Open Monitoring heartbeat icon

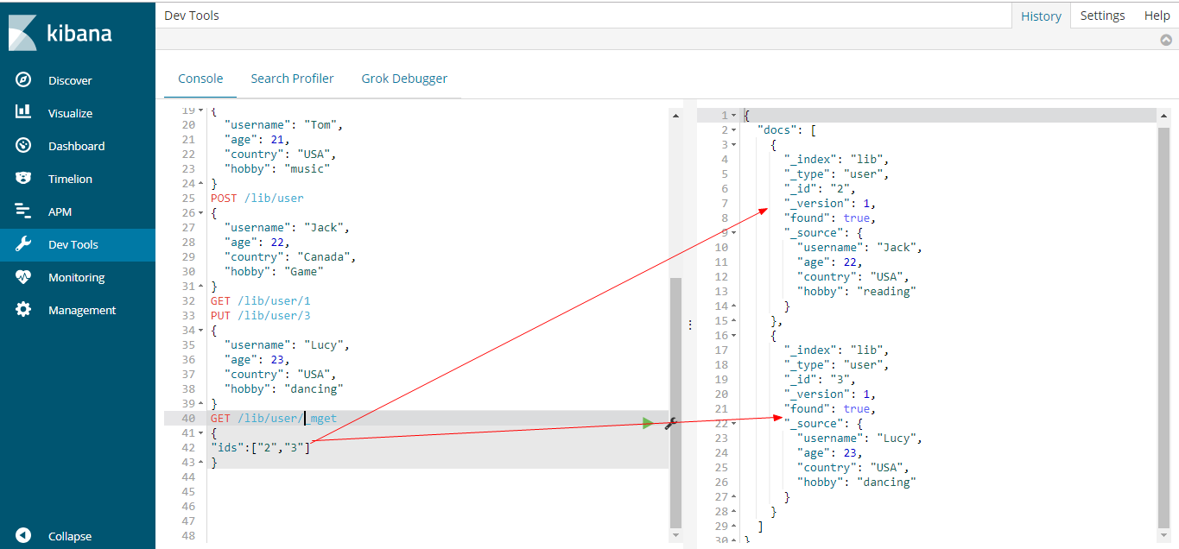[x=23, y=276]
